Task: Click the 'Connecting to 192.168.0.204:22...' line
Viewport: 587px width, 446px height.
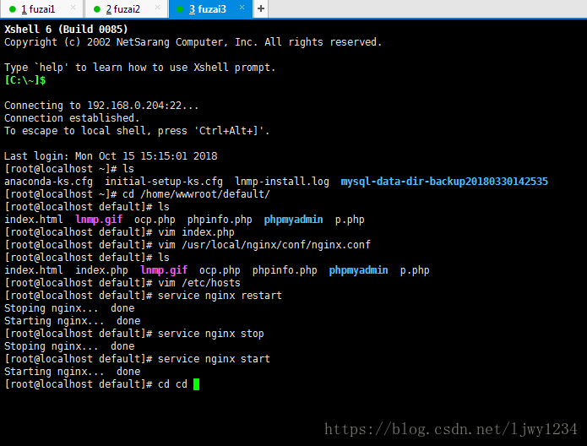Action: pyautogui.click(x=101, y=106)
